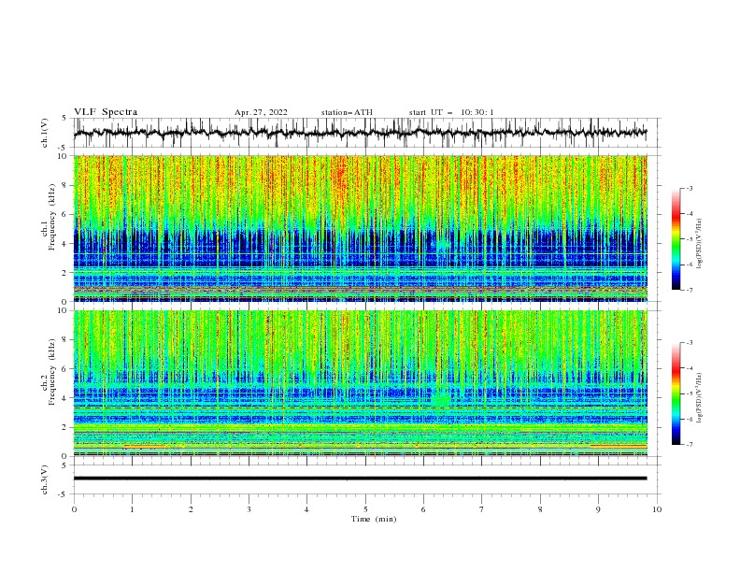
Task: Click the time-axis tick label "10"
Action: pyautogui.click(x=657, y=509)
